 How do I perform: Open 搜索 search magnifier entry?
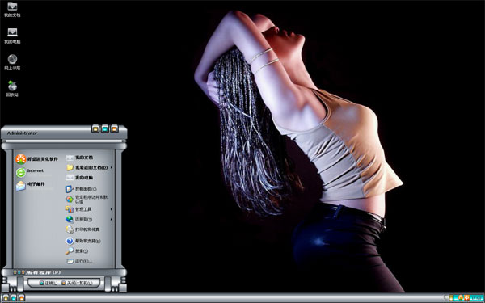[78, 250]
